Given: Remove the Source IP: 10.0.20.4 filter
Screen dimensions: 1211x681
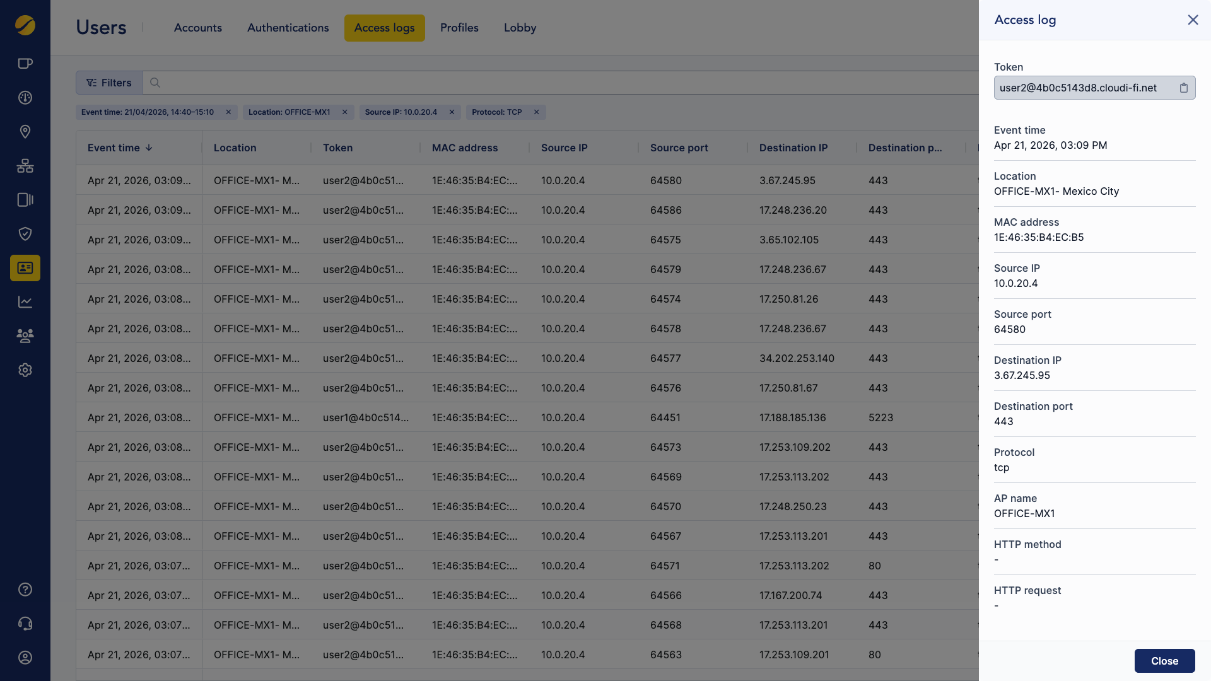Looking at the screenshot, I should [452, 112].
